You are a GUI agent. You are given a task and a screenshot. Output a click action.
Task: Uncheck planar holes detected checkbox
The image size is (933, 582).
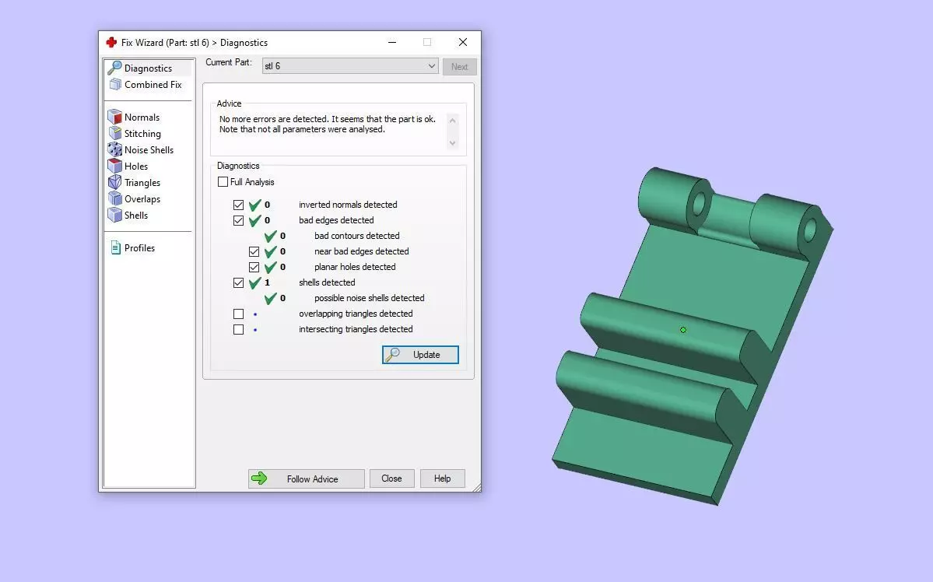pyautogui.click(x=254, y=267)
